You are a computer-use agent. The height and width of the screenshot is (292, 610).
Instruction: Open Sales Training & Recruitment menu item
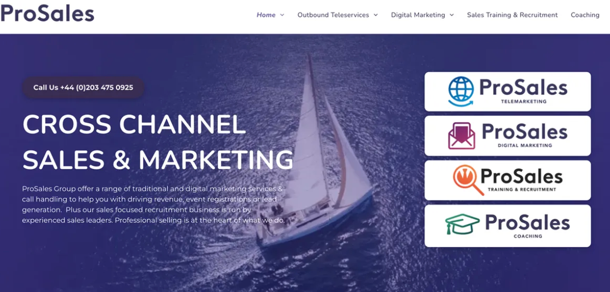click(x=513, y=15)
